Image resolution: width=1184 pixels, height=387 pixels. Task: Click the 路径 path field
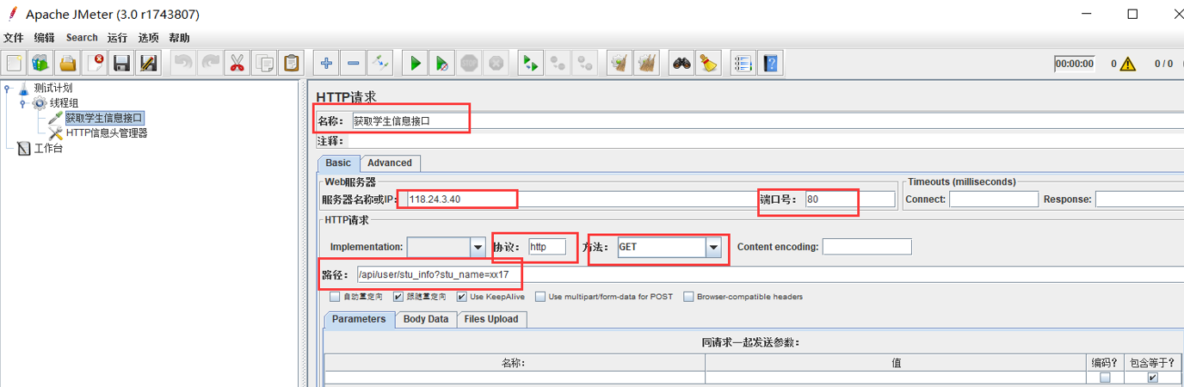770,275
